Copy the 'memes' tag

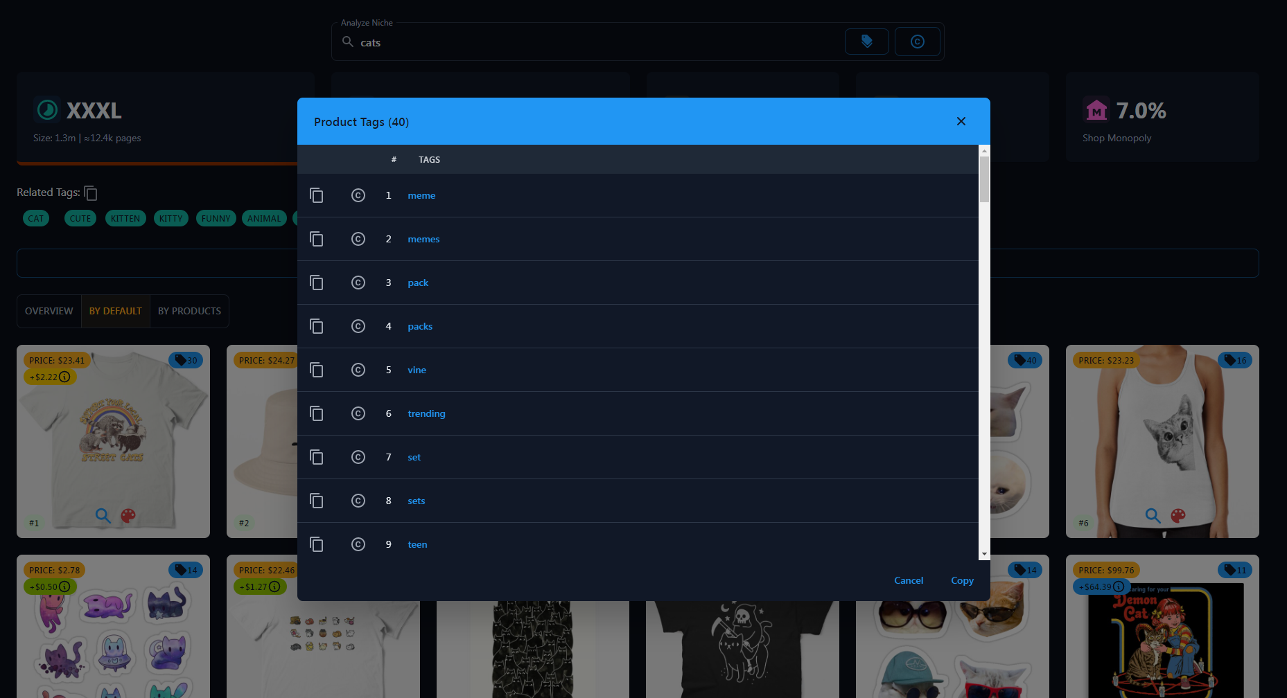pos(317,239)
